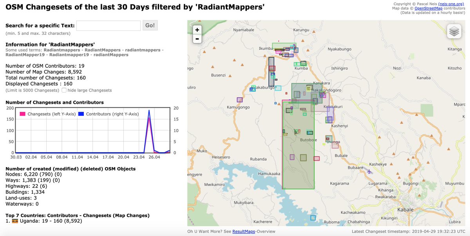Image resolution: width=470 pixels, height=236 pixels.
Task: Click the 'Highways: 22 (6)' statistic
Action: point(25,186)
